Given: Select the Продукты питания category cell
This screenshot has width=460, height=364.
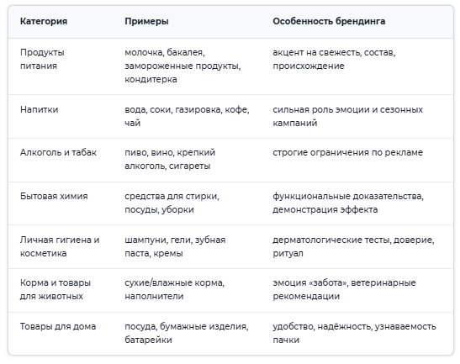Looking at the screenshot, I should [x=42, y=59].
